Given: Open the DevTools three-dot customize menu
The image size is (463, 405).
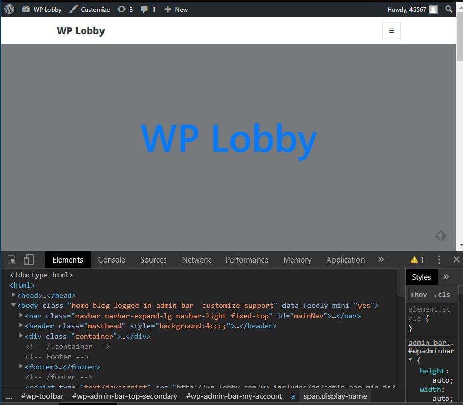Looking at the screenshot, I should coord(439,259).
